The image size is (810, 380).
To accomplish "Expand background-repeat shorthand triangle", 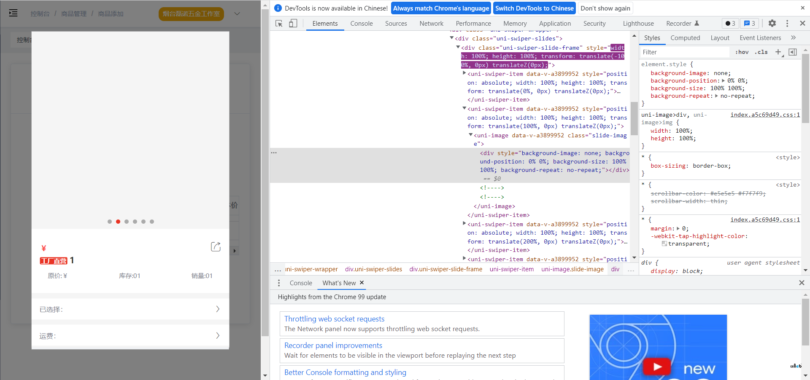I will point(716,96).
